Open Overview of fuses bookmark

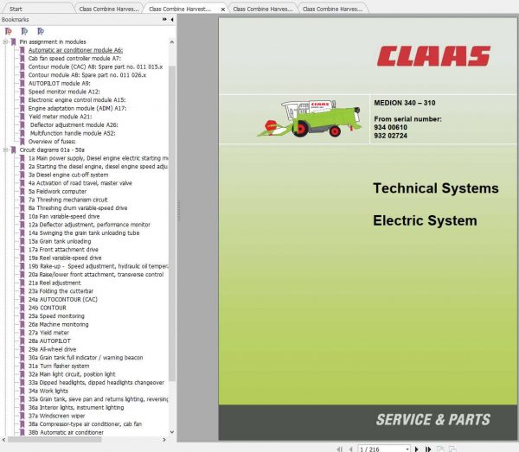click(52, 142)
